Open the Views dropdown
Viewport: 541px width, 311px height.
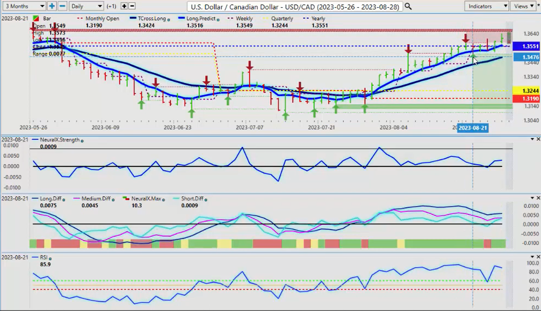523,6
